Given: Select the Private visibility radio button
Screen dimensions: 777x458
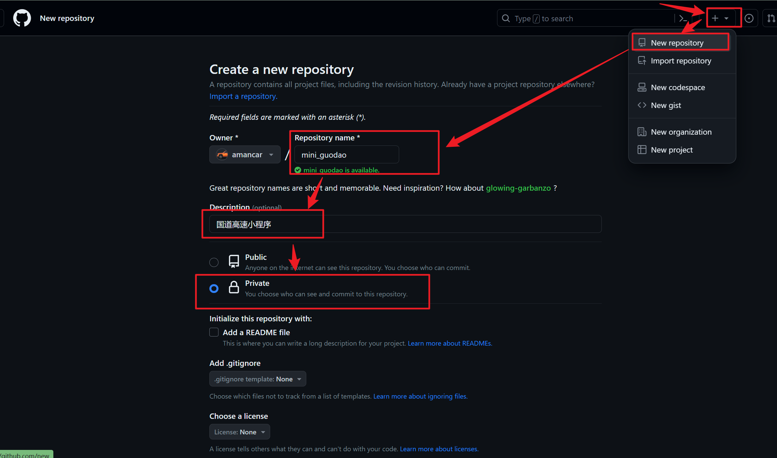Looking at the screenshot, I should (214, 289).
